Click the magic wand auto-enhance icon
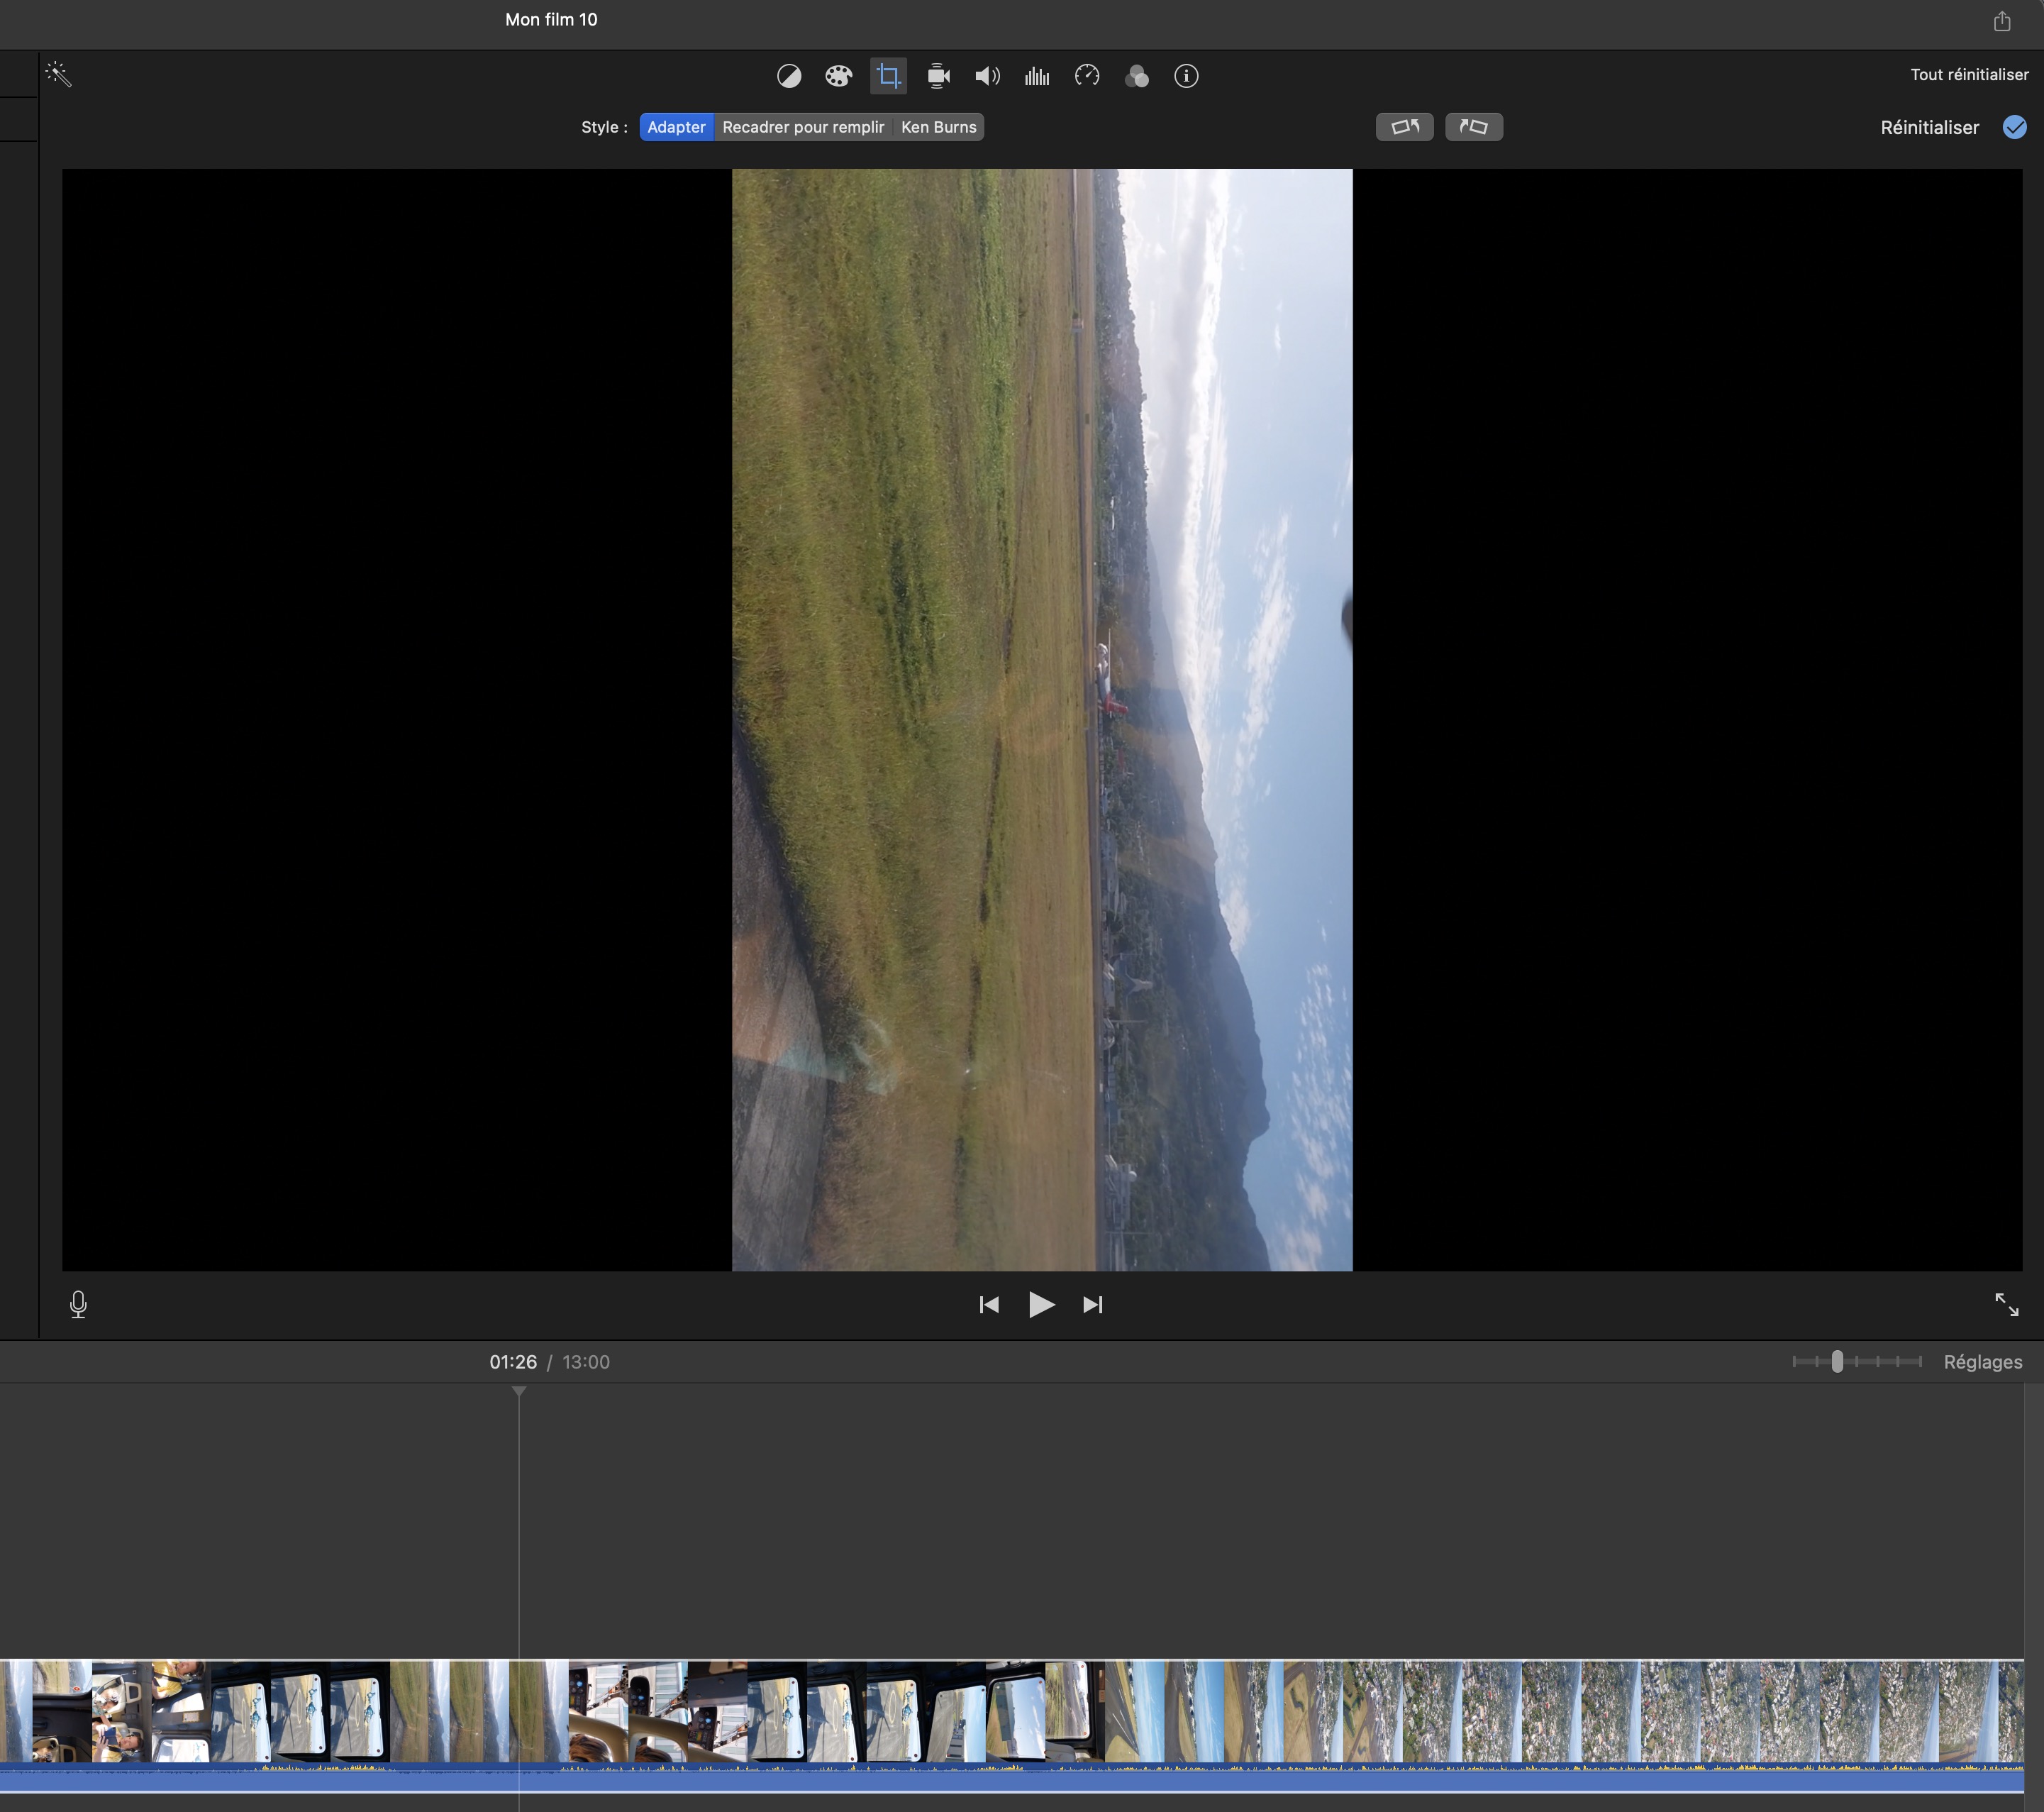 (58, 75)
